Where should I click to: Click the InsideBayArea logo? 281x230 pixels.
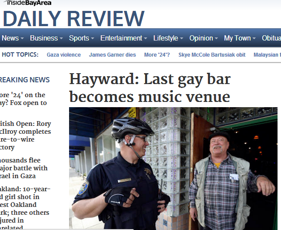(28, 3)
